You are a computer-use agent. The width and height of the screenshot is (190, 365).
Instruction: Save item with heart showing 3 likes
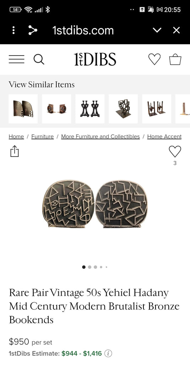pyautogui.click(x=175, y=151)
